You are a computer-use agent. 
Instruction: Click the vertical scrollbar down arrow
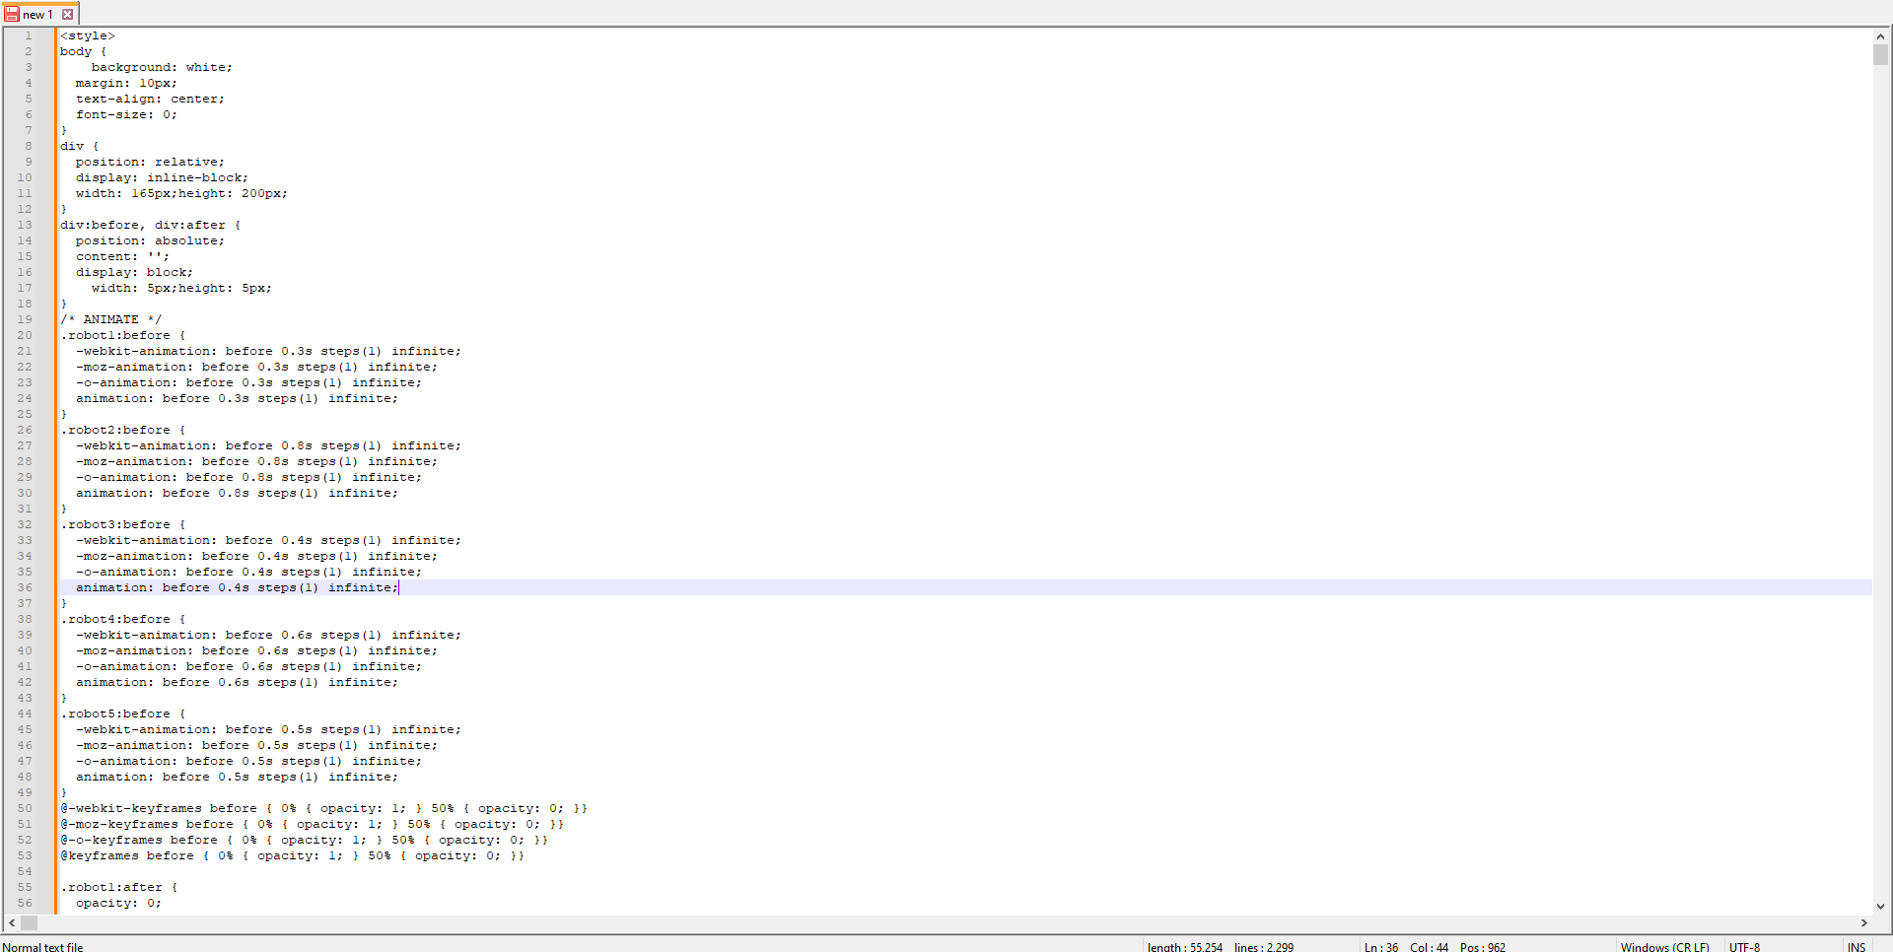(x=1881, y=907)
